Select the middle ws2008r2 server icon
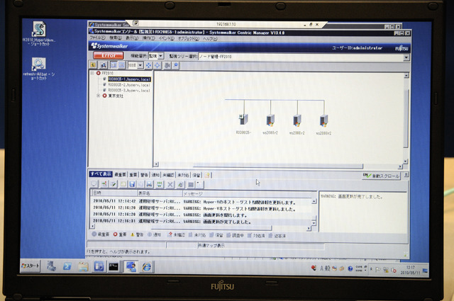 coord(297,120)
